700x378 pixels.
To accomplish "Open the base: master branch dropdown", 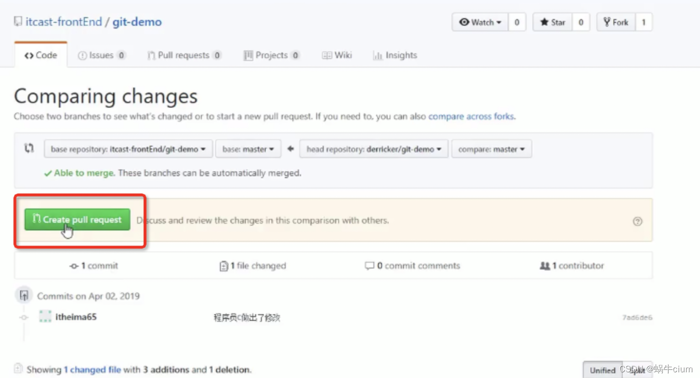I will (248, 149).
